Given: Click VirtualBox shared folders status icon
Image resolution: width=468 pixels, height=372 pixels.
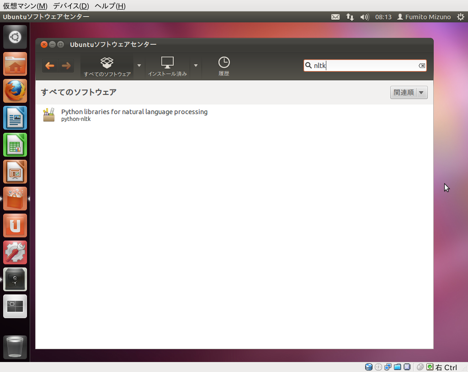Looking at the screenshot, I should click(x=397, y=367).
